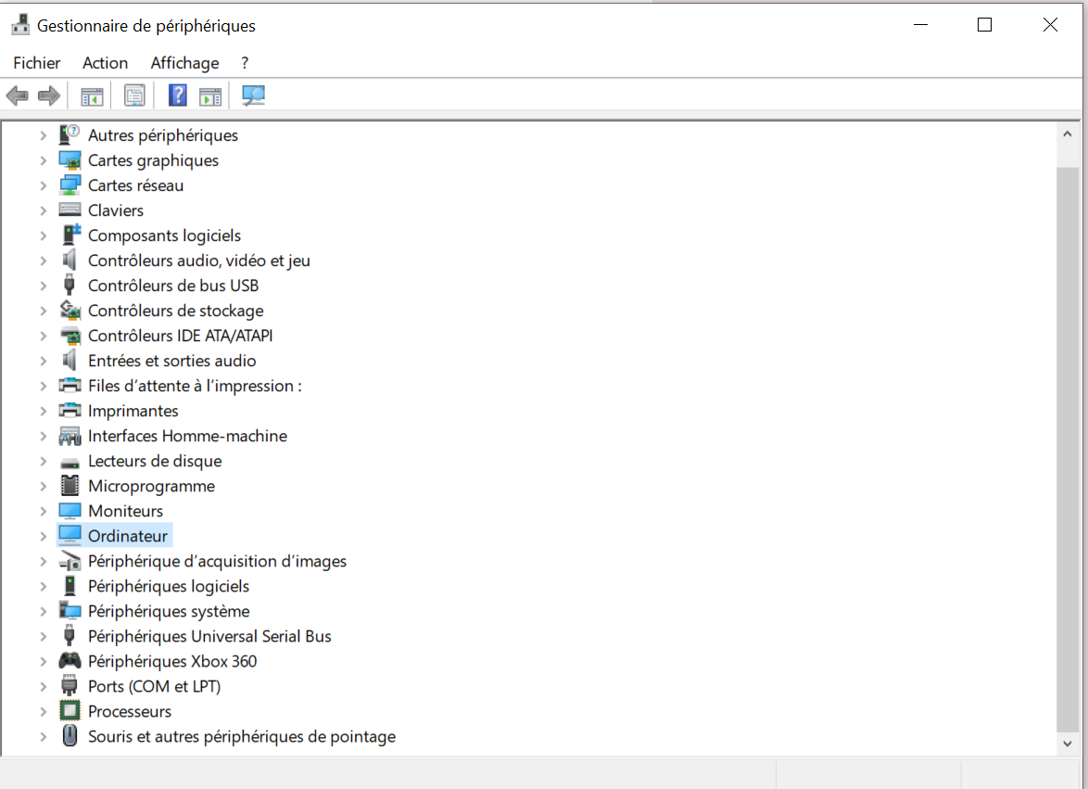Screen dimensions: 1088x789
Task: Click the scan for hardware changes icon
Action: point(253,95)
